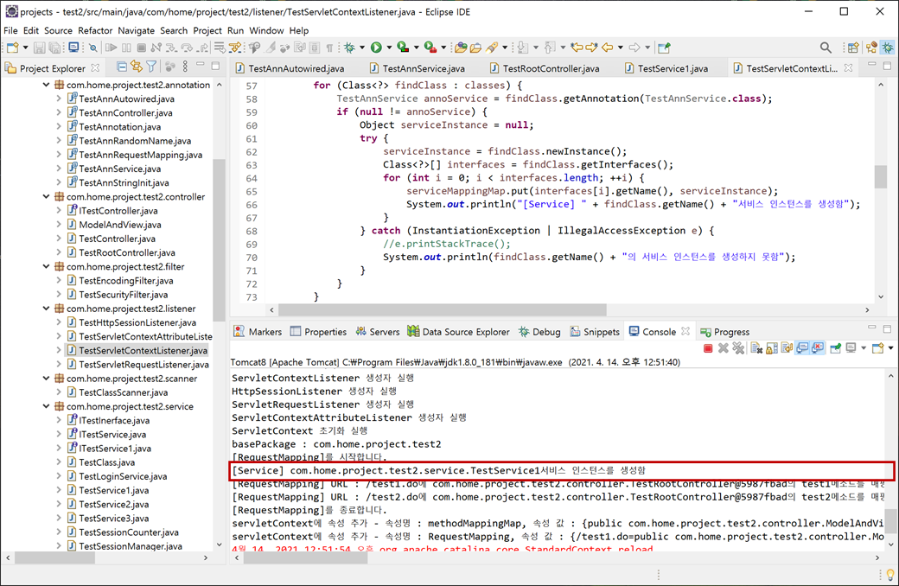Viewport: 899px width, 586px height.
Task: Toggle Word Wrap in the Console
Action: 787,348
